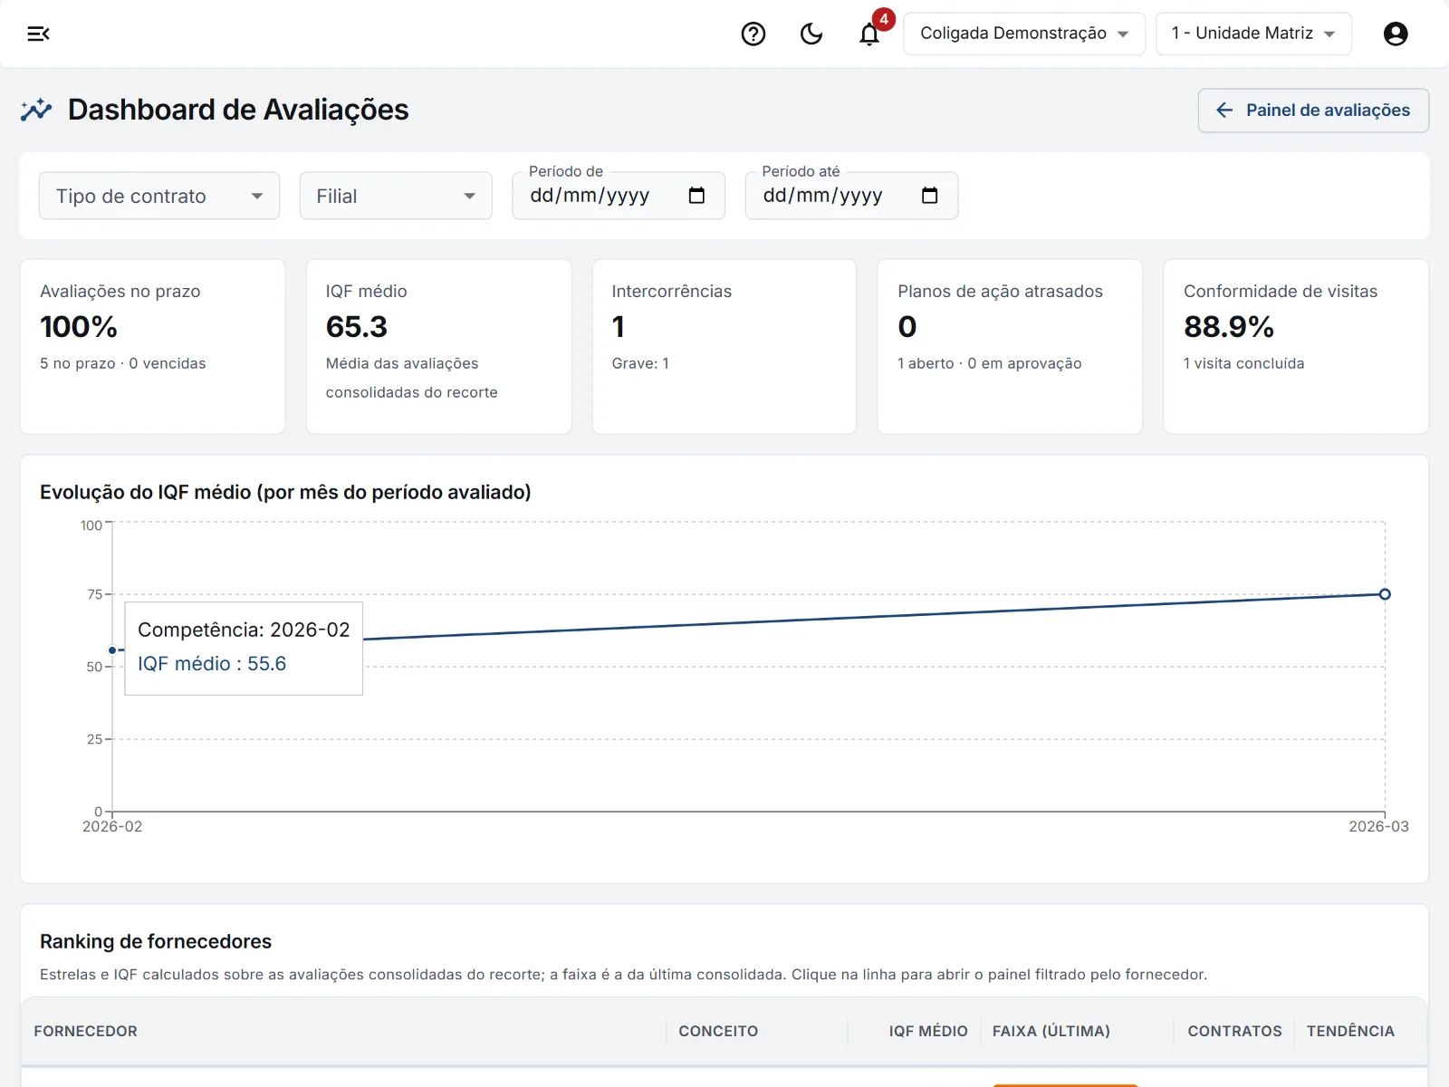
Task: Sort by CONCEITO column header
Action: coord(718,1031)
